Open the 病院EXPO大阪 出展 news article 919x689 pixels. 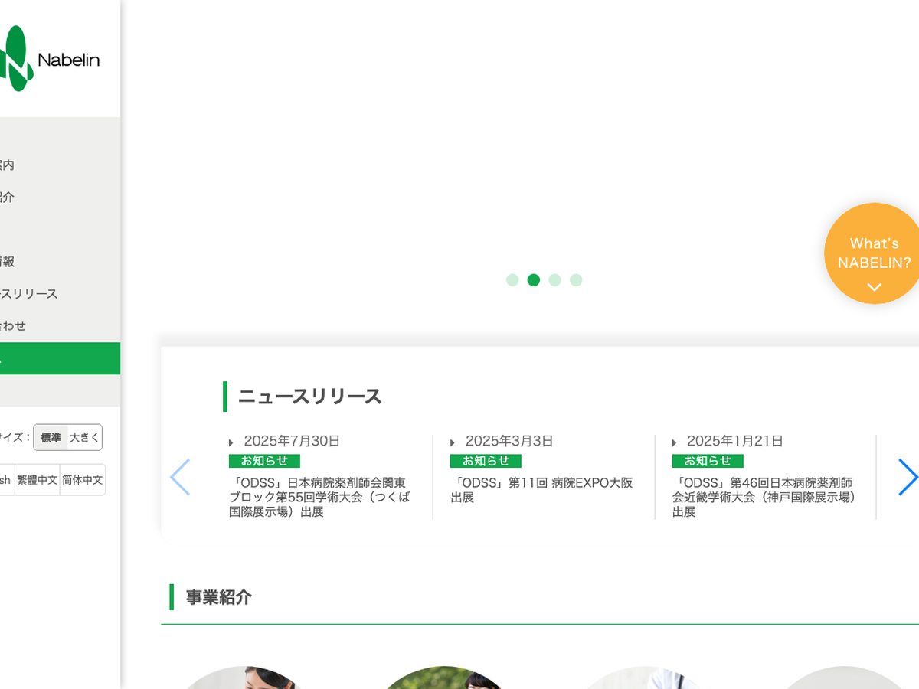(x=541, y=490)
